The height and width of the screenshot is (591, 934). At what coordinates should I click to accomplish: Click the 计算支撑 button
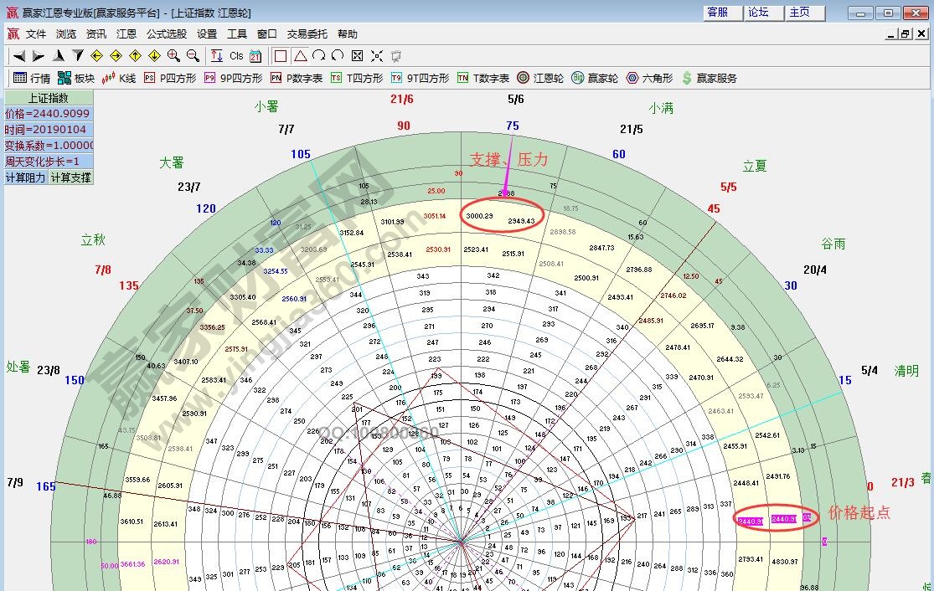[x=70, y=177]
